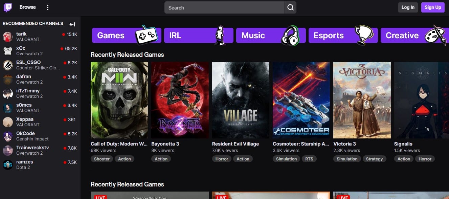The width and height of the screenshot is (449, 199).
Task: Click s0mcs's channel avatar
Action: click(x=8, y=108)
